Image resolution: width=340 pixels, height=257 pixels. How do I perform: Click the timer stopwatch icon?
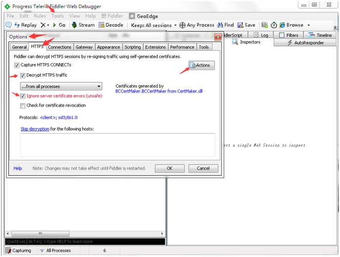pos(274,25)
